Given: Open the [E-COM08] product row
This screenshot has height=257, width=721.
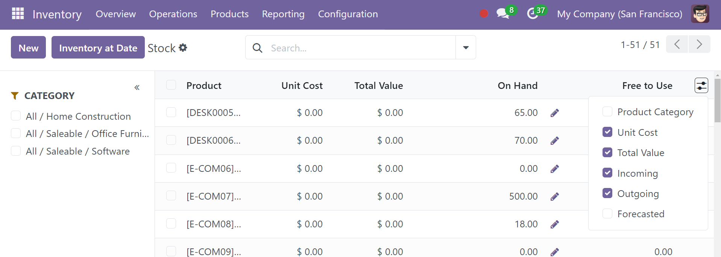Looking at the screenshot, I should [214, 224].
